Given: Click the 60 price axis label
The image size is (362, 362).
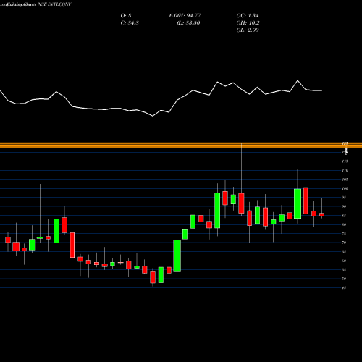Looking at the screenshot, I should point(344,261).
